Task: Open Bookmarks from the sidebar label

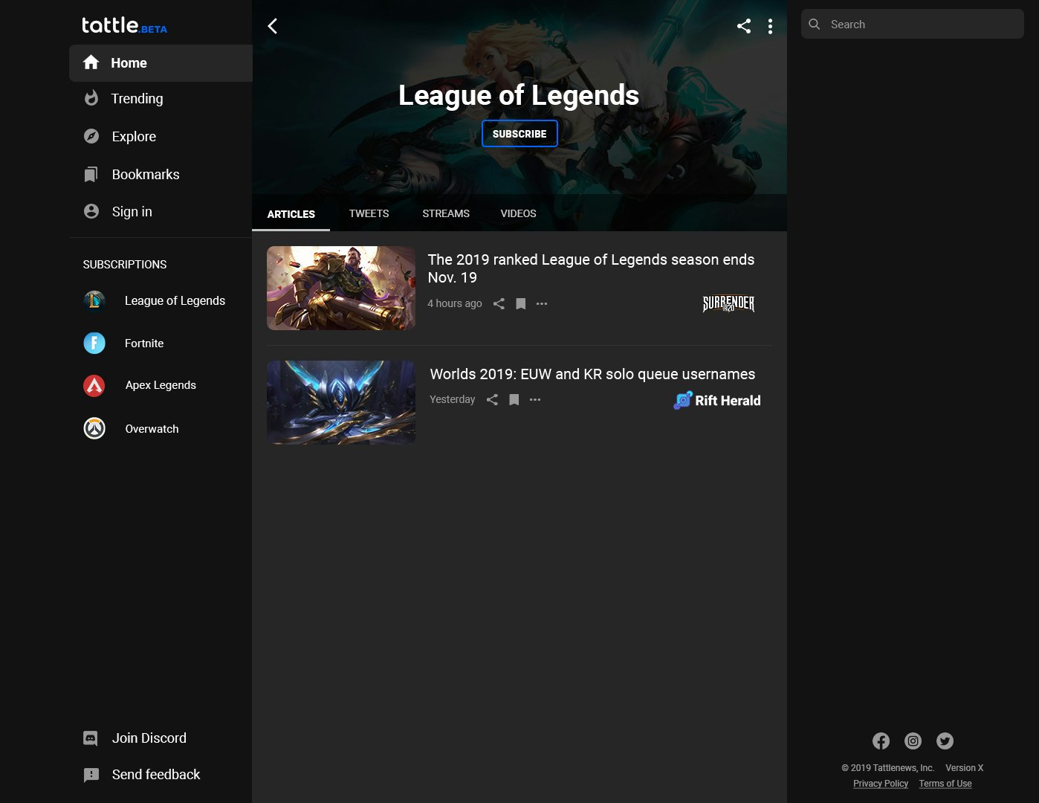Action: pyautogui.click(x=146, y=174)
